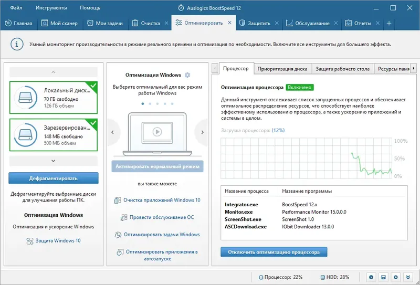Open the Инструменты menu
Screen dimensions: 420x285
pyautogui.click(x=51, y=8)
